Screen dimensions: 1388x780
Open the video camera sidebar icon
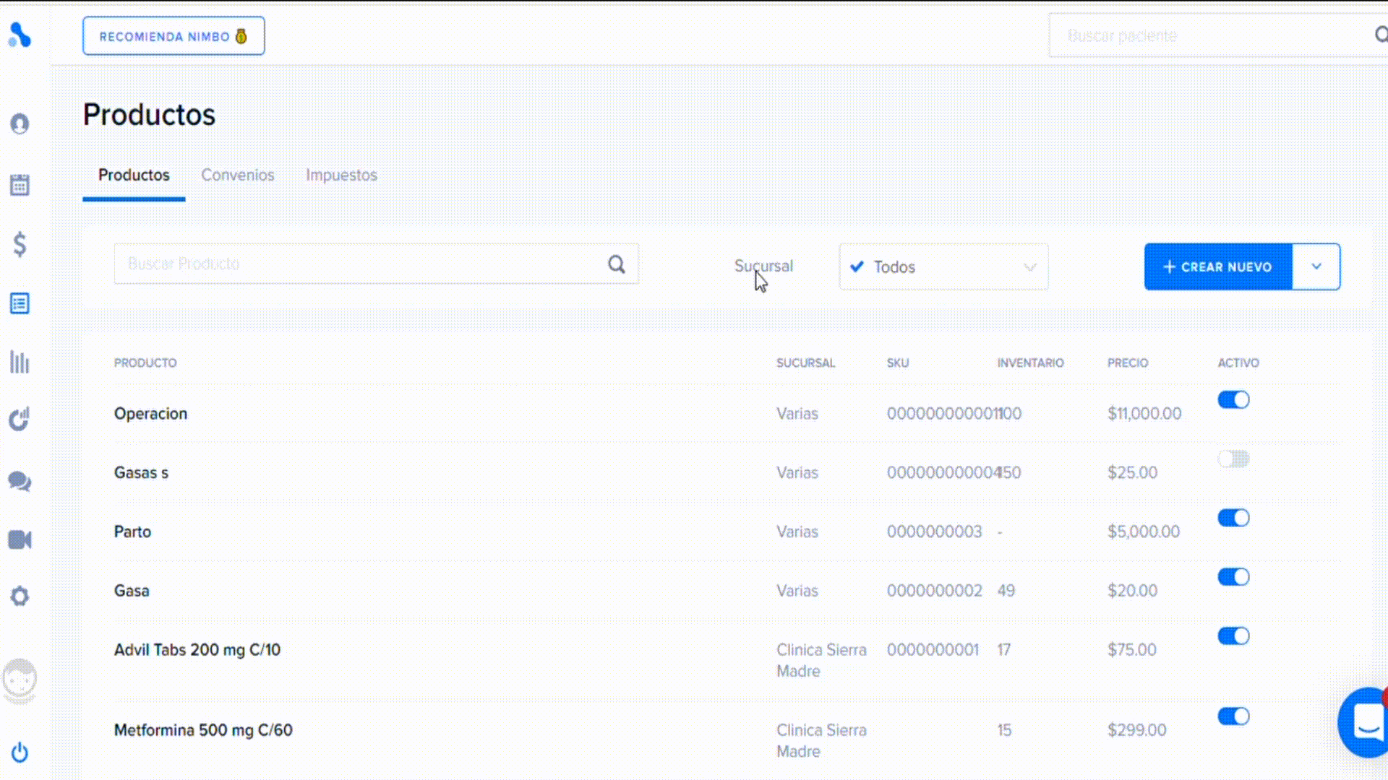[20, 539]
